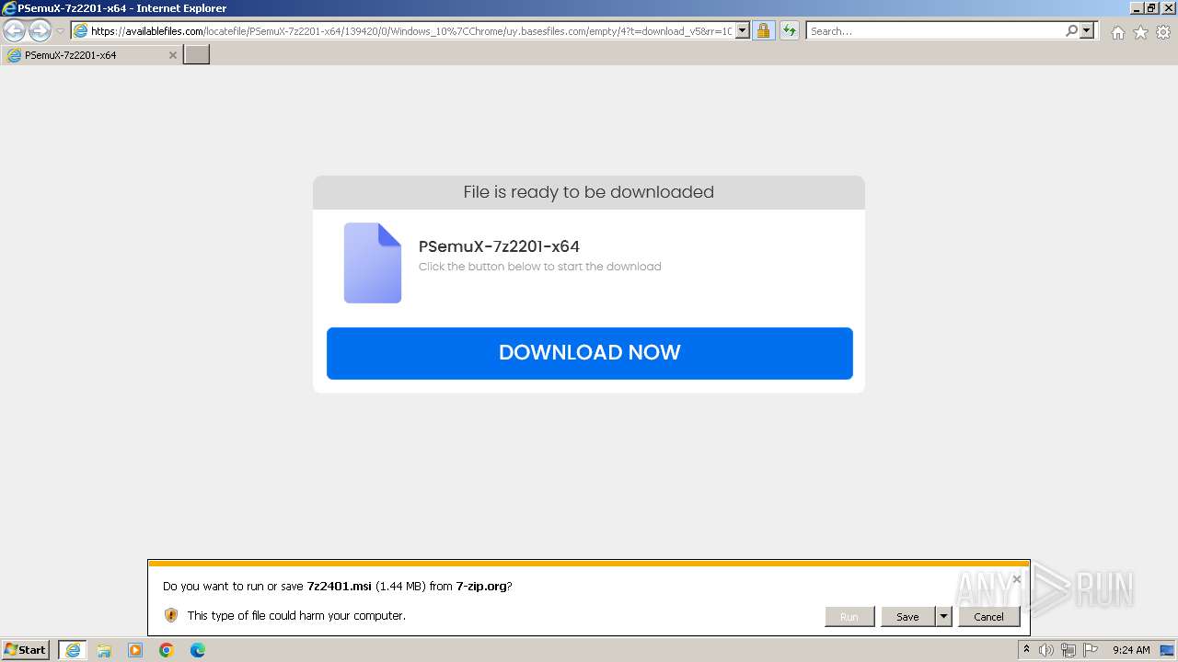Click the browser Forward arrow button
Screen dimensions: 1178x662
coord(40,30)
